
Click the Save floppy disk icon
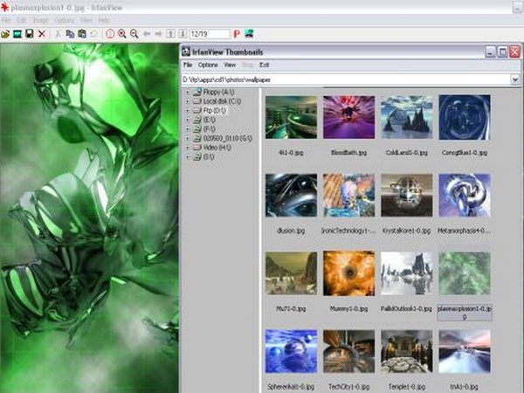pos(29,33)
